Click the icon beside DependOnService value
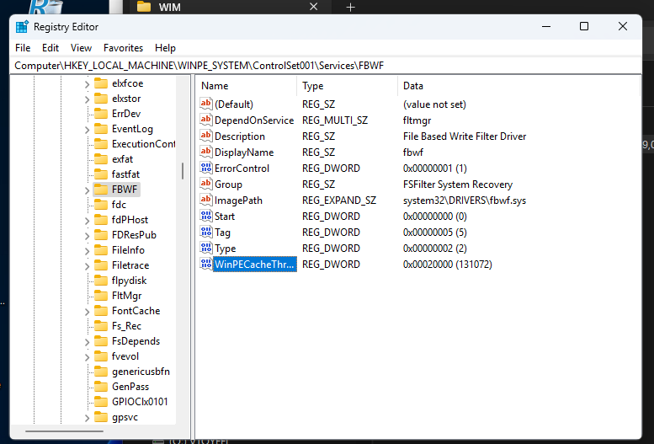The width and height of the screenshot is (654, 444). coord(206,120)
